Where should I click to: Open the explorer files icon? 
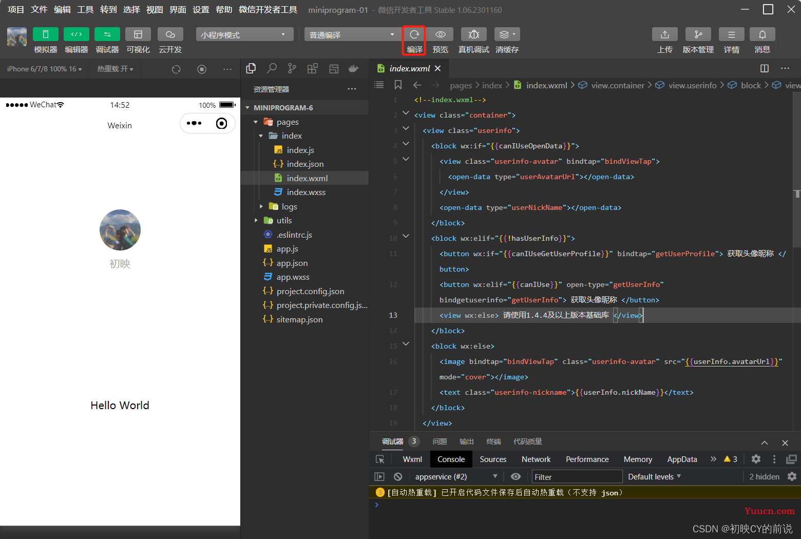point(251,68)
